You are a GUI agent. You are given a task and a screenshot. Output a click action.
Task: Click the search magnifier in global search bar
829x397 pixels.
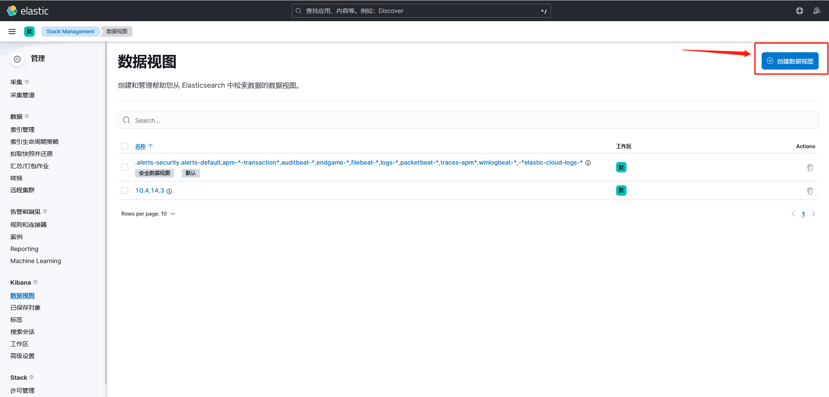[x=298, y=11]
